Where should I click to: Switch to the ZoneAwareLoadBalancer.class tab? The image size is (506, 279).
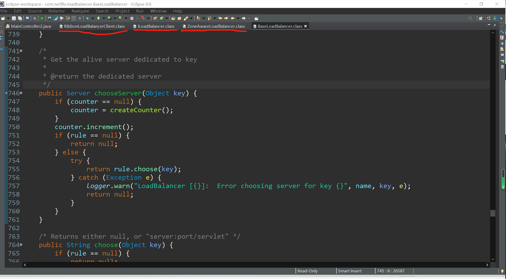tap(214, 26)
